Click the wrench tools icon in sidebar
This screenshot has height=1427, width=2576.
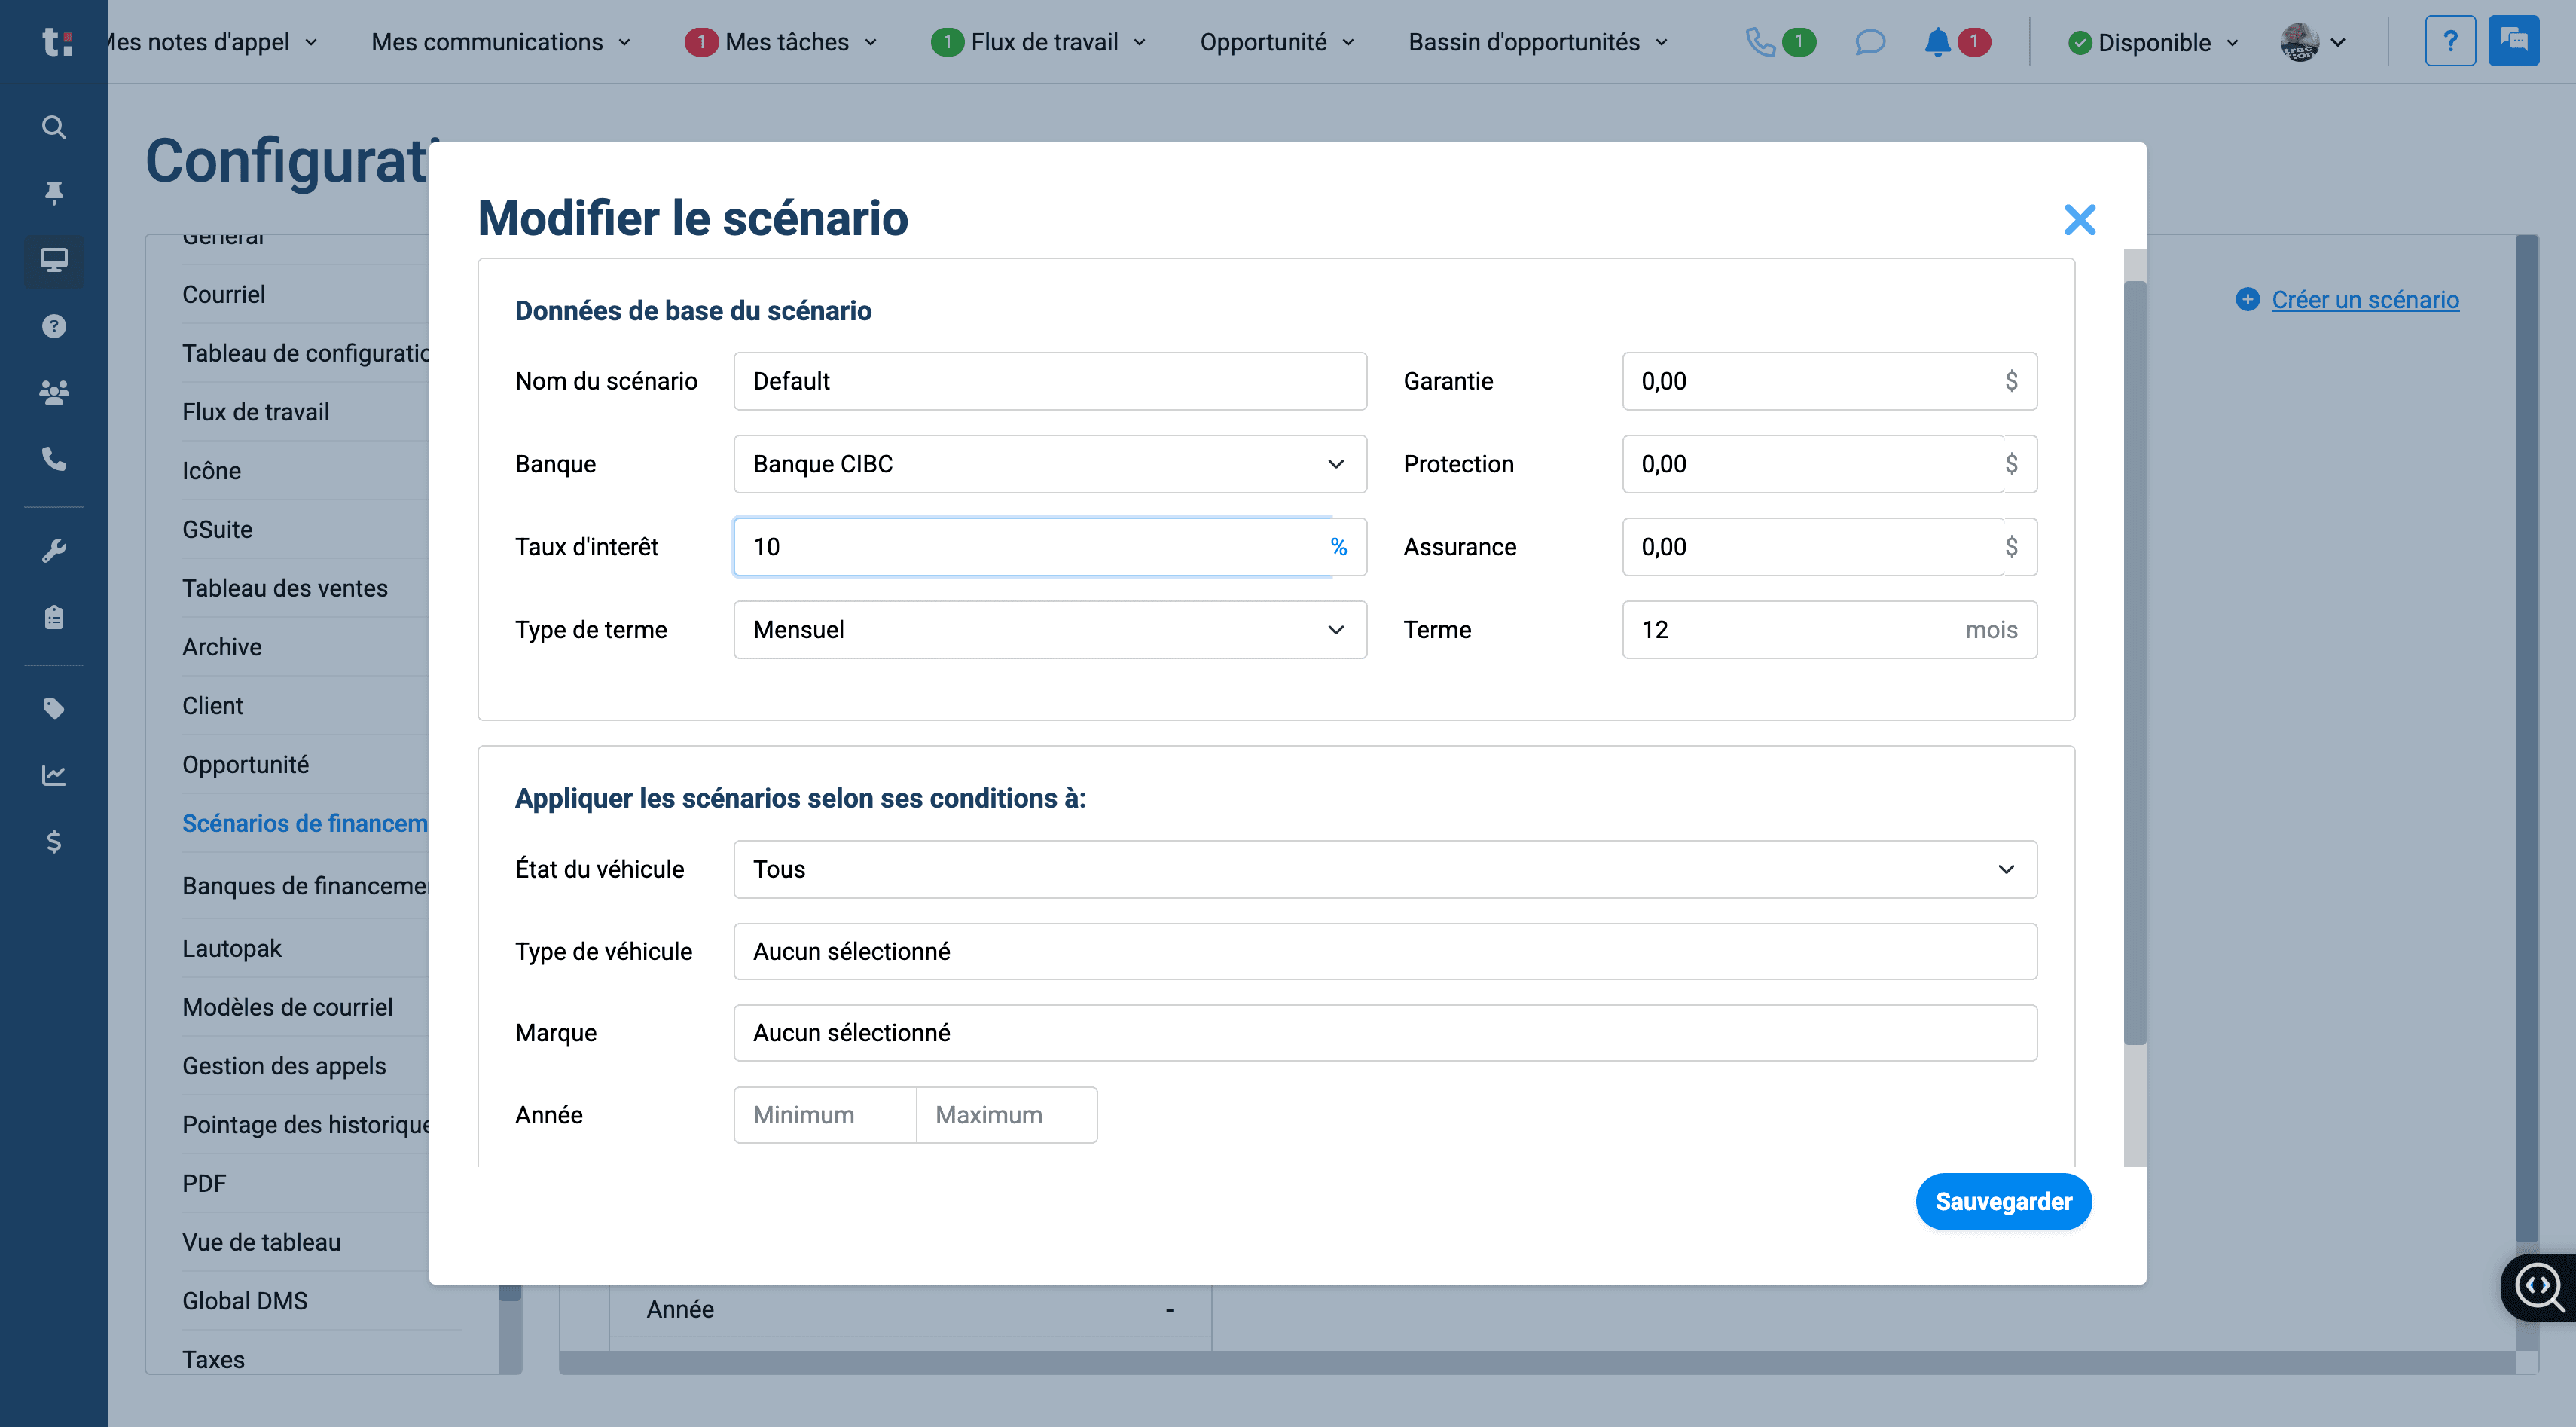(x=54, y=550)
